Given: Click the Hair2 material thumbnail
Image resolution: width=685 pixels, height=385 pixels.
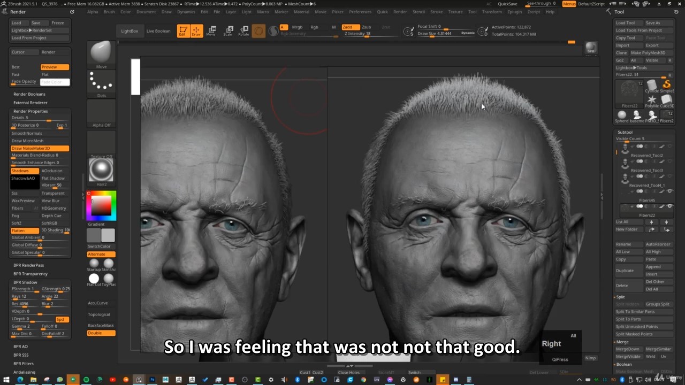Looking at the screenshot, I should 101,170.
